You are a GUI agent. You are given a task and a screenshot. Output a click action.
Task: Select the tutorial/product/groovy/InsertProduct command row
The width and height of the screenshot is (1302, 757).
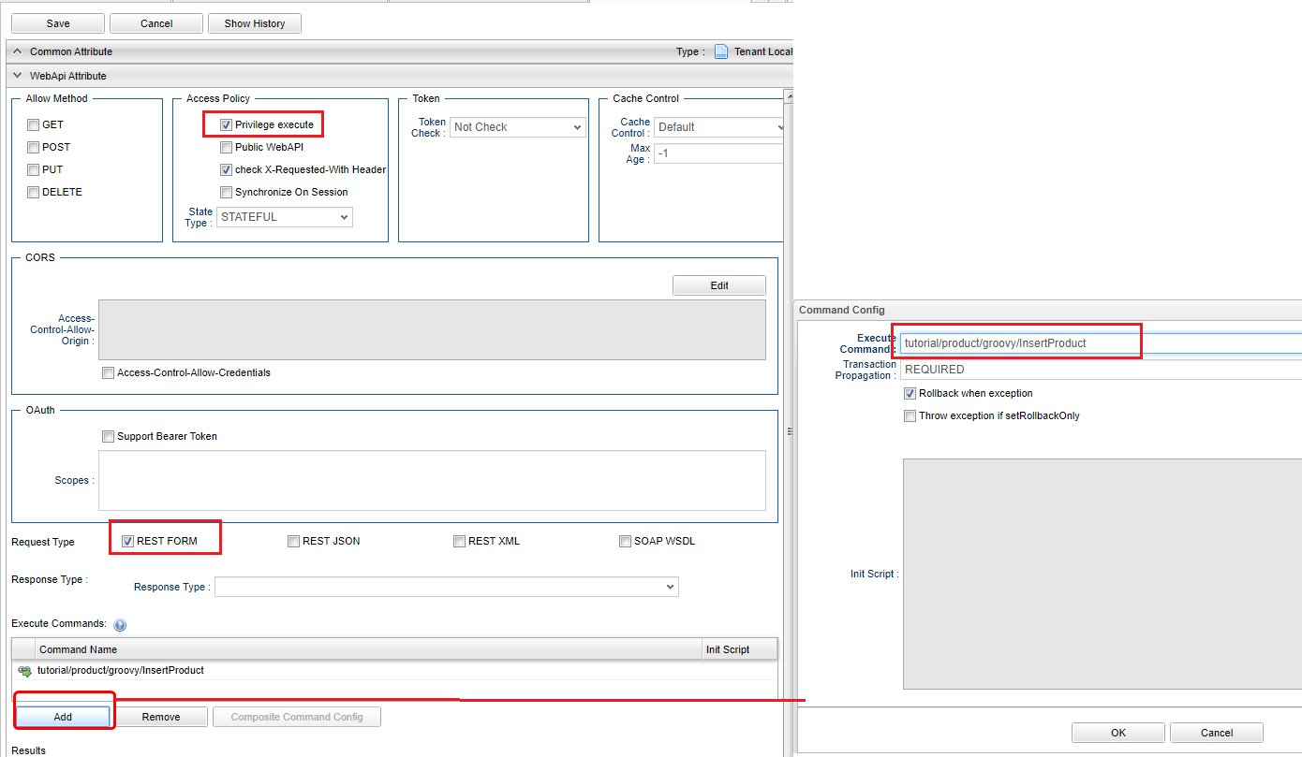pos(394,671)
